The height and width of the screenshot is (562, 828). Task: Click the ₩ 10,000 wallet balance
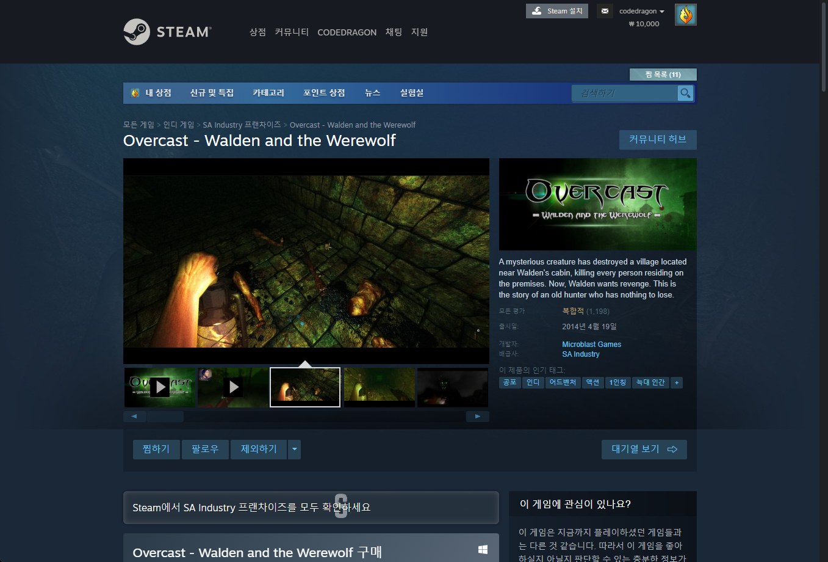click(x=644, y=24)
